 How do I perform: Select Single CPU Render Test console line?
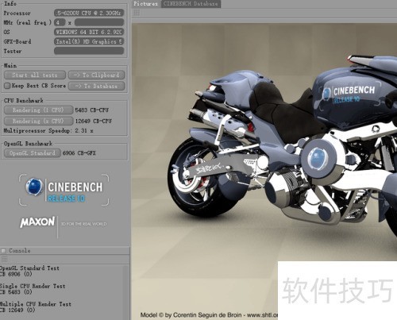coord(33,286)
